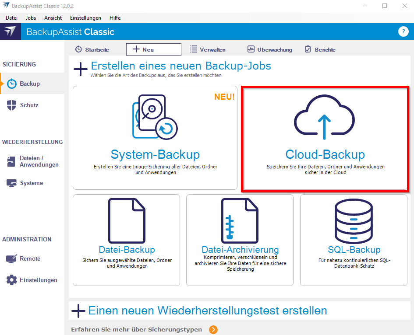The image size is (414, 335).
Task: Click the System-Backup disk icon
Action: pos(155,117)
